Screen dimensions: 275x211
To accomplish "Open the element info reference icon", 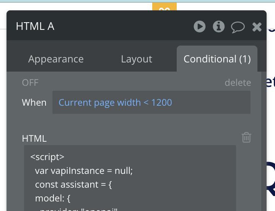I will 219,26.
